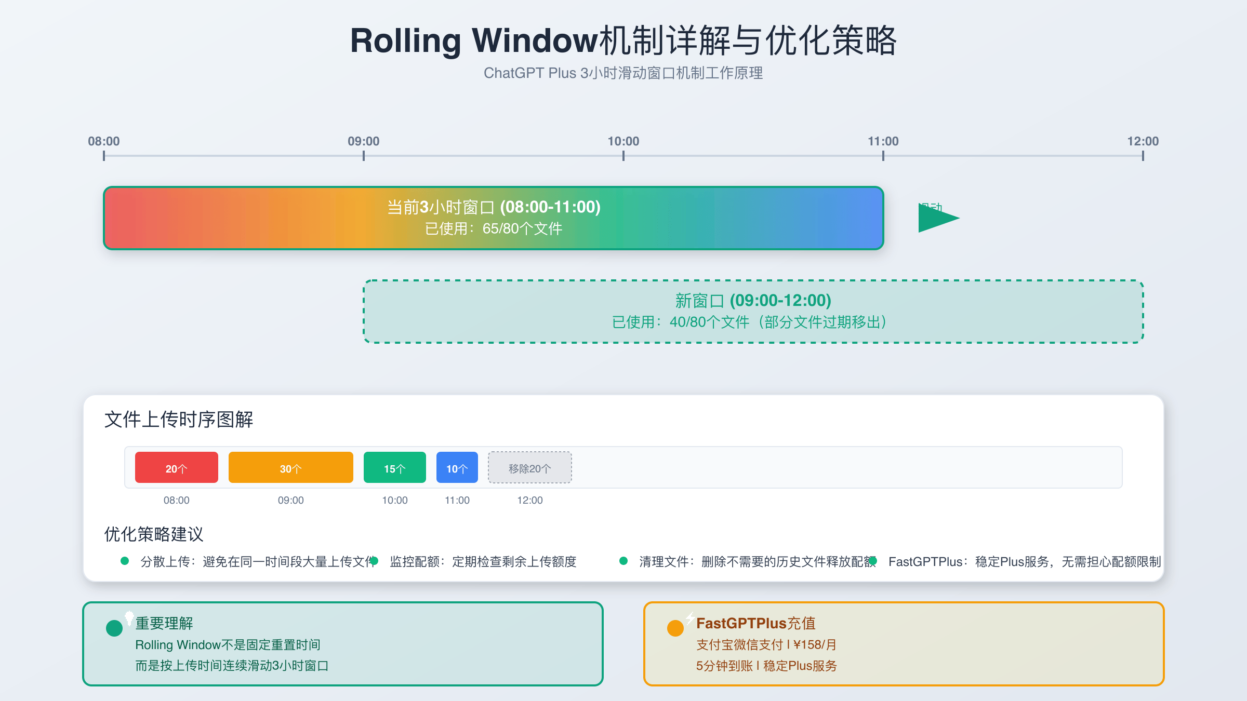This screenshot has width=1247, height=701.
Task: Click the tip 监控配额：定期检查剩余上传额度
Action: [x=483, y=562]
